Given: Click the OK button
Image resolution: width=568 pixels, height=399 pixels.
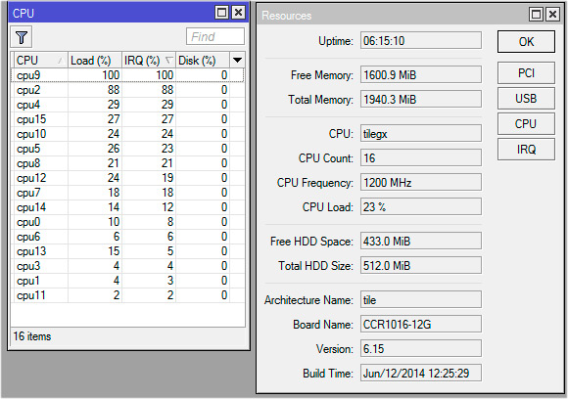Looking at the screenshot, I should 526,42.
